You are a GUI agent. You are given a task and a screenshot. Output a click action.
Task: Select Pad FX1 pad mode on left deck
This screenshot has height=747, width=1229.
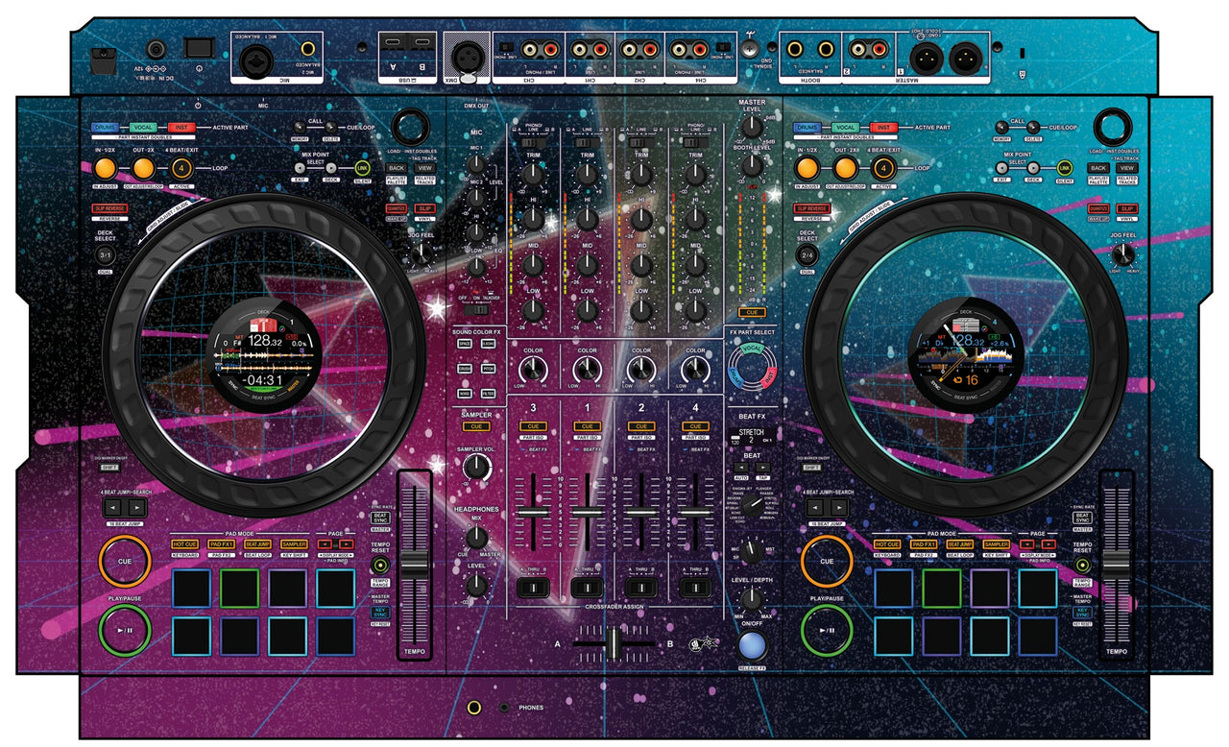pos(222,544)
